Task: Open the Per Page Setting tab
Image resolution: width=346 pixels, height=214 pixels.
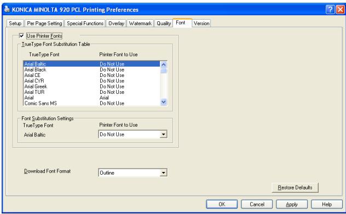Action: [x=44, y=23]
